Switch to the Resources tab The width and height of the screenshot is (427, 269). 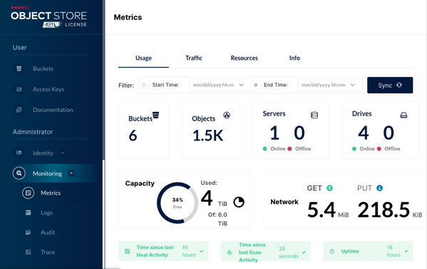pyautogui.click(x=245, y=58)
